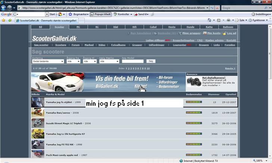Open the Google toolbar search dropdown

(47, 14)
